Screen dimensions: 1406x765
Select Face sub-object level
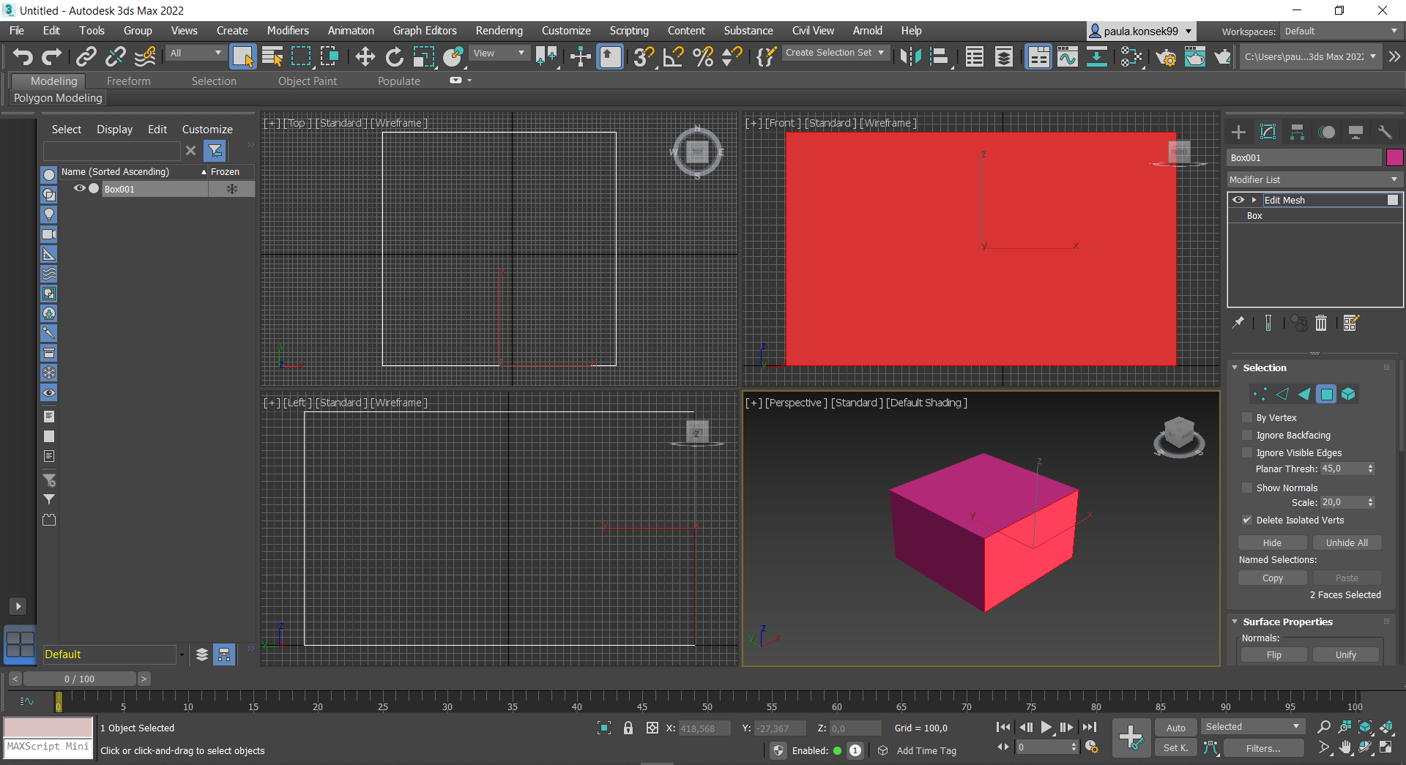tap(1304, 394)
